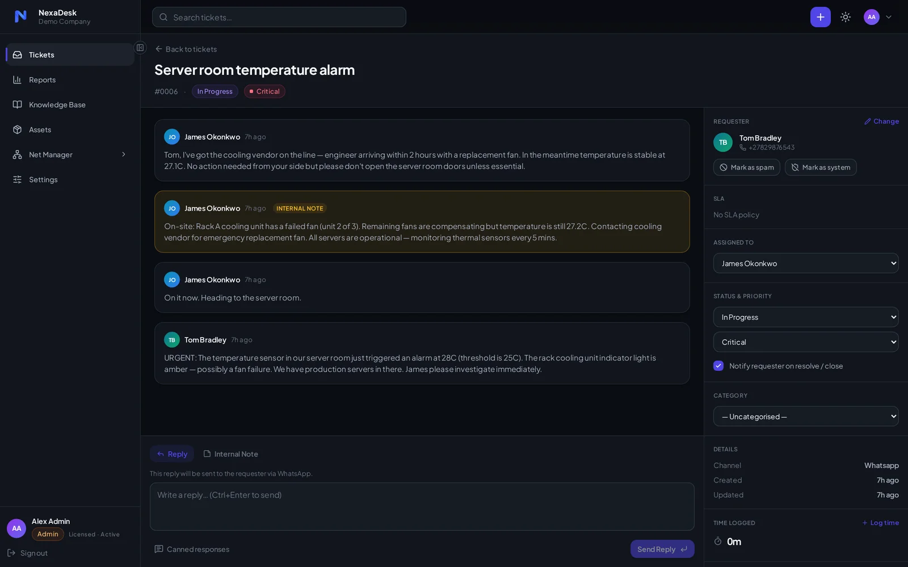Click Log time link

tap(881, 523)
